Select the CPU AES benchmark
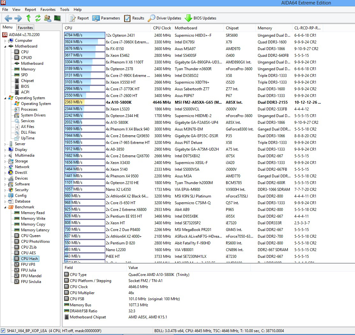 click(x=28, y=253)
